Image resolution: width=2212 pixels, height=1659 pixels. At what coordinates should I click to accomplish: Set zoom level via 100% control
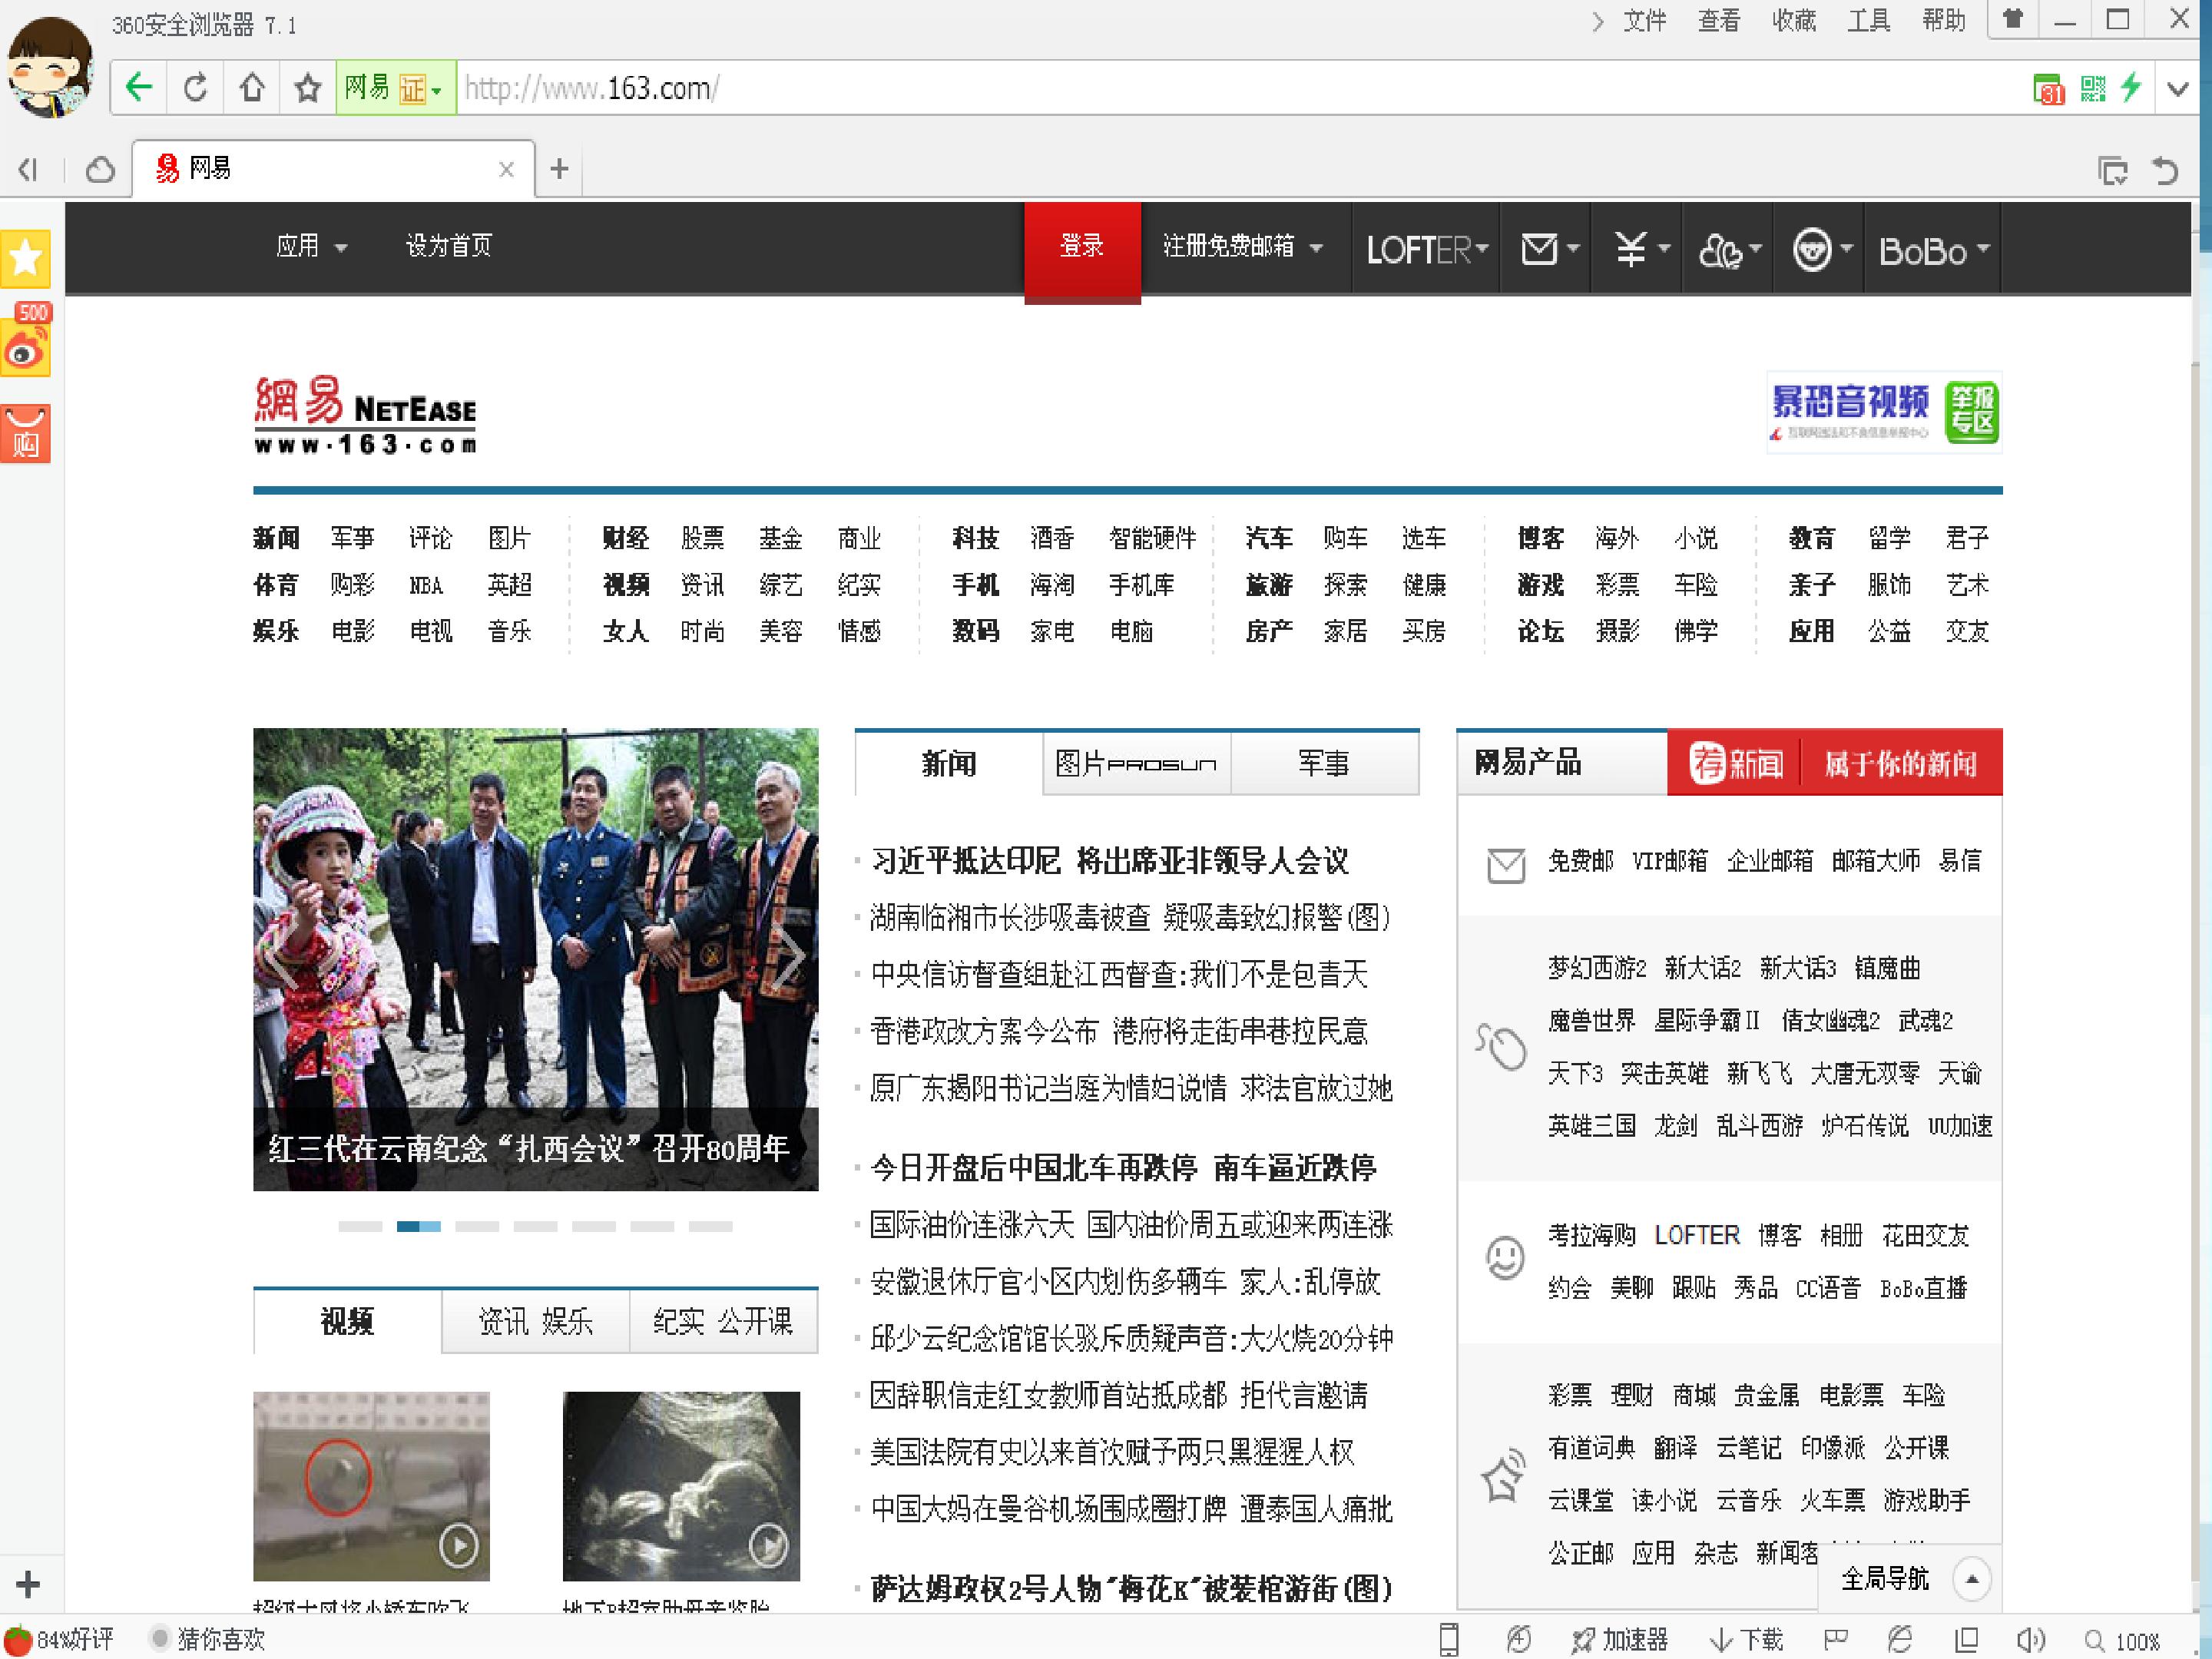tap(2123, 1641)
